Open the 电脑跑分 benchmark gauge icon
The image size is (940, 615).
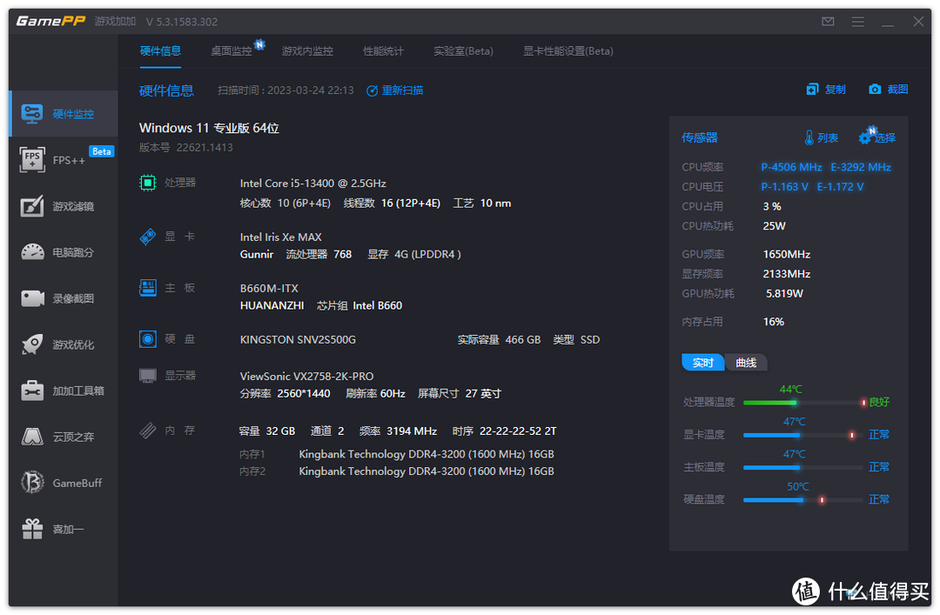pos(32,252)
